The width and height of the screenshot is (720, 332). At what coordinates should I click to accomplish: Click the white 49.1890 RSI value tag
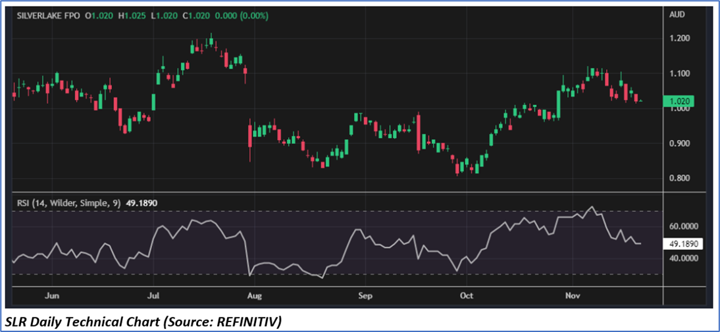pyautogui.click(x=683, y=244)
